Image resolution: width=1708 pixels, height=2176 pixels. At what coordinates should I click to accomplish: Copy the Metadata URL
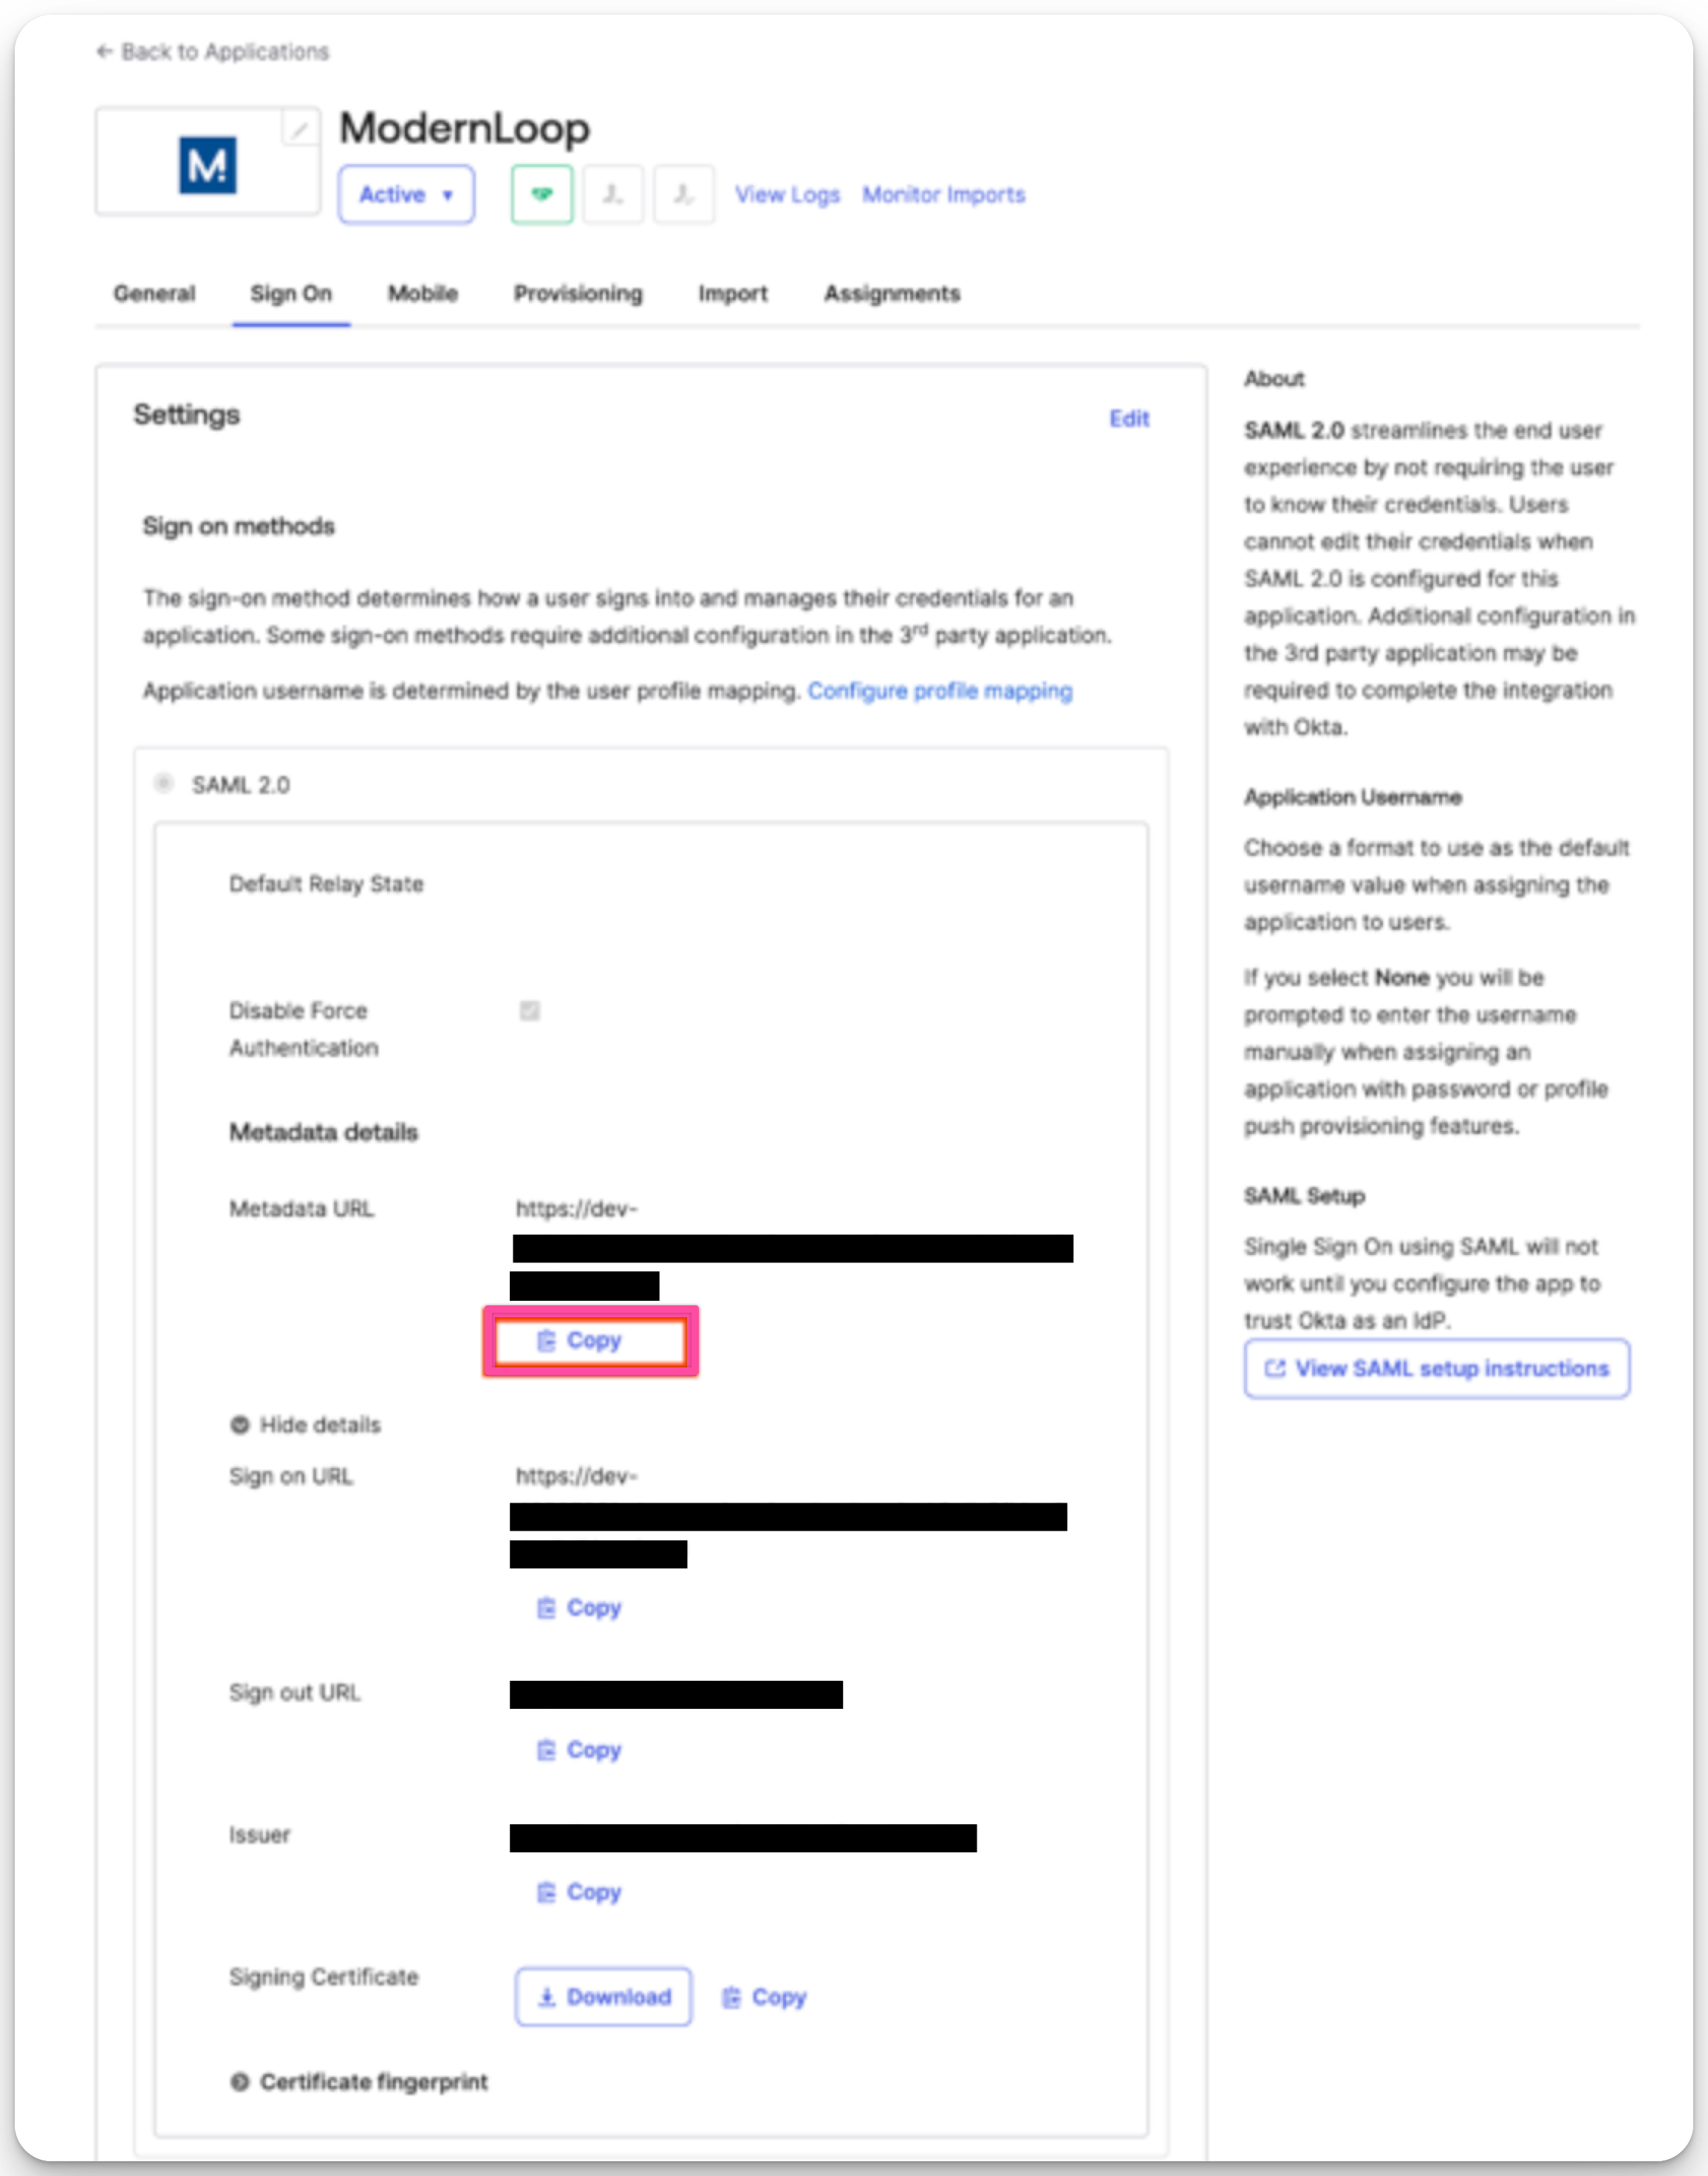click(x=580, y=1341)
